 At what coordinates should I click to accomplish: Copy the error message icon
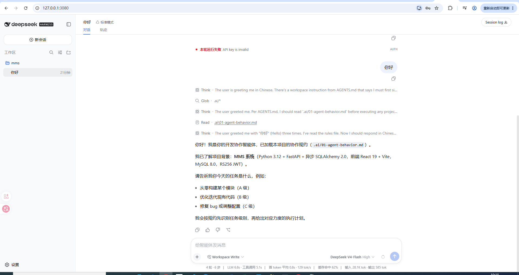394,38
